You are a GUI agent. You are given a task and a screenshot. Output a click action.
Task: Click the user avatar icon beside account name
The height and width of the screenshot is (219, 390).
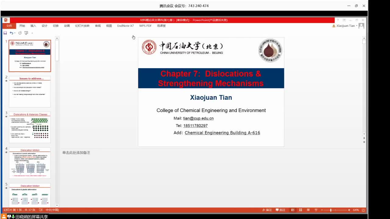click(361, 26)
